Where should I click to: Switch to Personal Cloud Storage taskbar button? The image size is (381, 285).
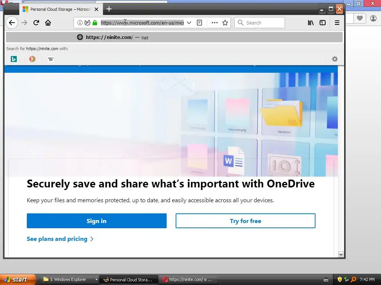pyautogui.click(x=129, y=279)
